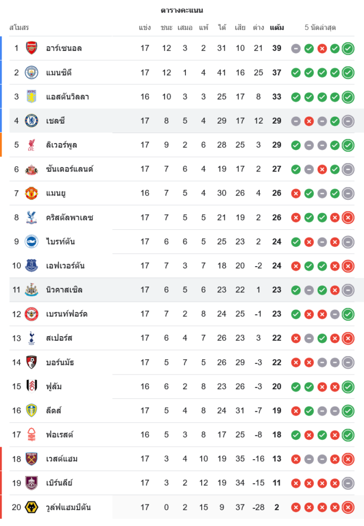
Task: Click the แข่ง matches played column header
Action: pyautogui.click(x=145, y=27)
